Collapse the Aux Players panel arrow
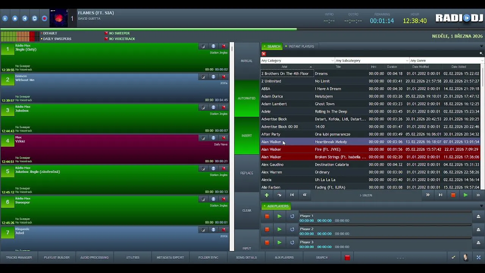 pyautogui.click(x=481, y=206)
